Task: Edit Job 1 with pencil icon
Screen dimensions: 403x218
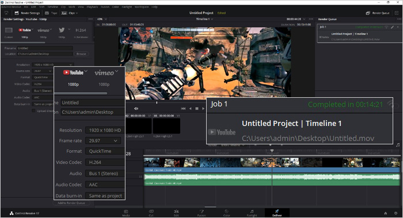Action: click(393, 27)
